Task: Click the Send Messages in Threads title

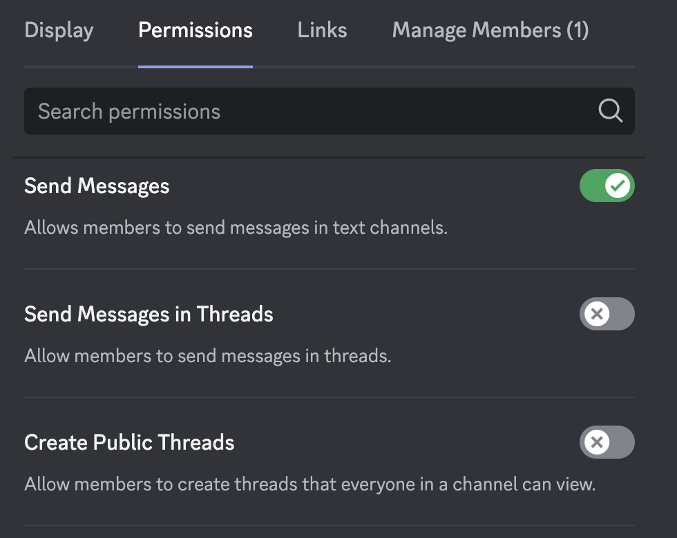Action: [149, 315]
